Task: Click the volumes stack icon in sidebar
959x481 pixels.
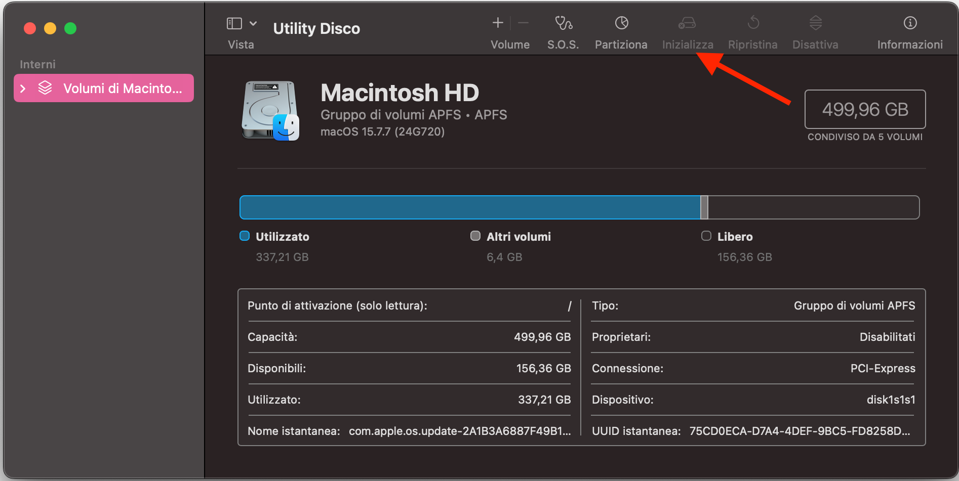Action: point(45,88)
